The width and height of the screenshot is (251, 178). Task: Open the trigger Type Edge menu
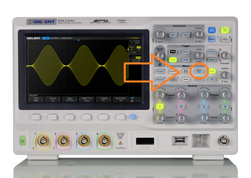[36, 99]
